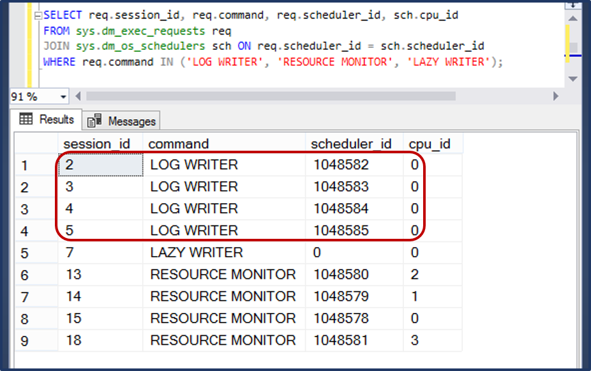Place cursor on the FROM keyword
This screenshot has width=591, height=371.
tap(55, 31)
